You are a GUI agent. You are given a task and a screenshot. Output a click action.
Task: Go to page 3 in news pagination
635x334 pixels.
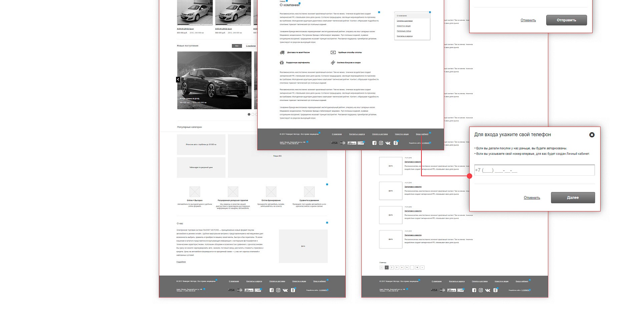click(397, 268)
